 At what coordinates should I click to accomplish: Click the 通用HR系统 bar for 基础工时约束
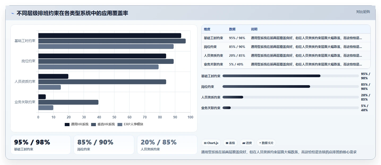coord(110,36)
